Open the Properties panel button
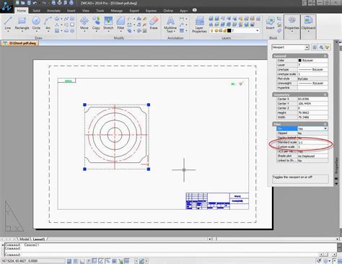This screenshot has height=264, width=342. (292, 25)
